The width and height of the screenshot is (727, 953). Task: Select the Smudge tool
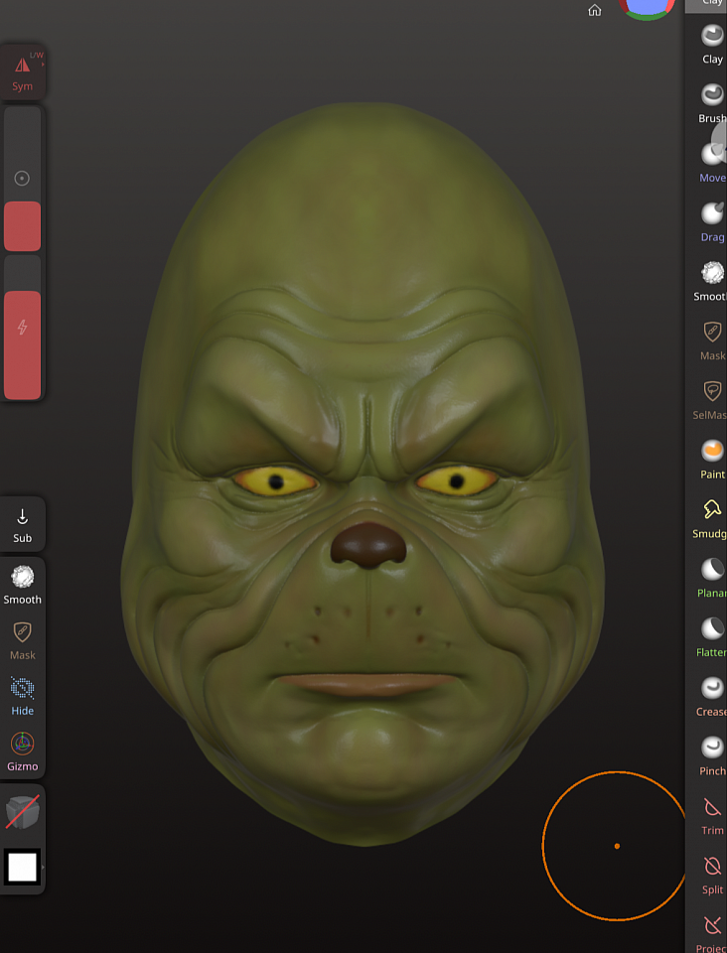(712, 517)
